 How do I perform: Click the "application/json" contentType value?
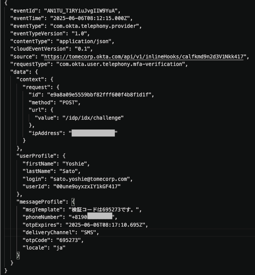[x=85, y=41]
